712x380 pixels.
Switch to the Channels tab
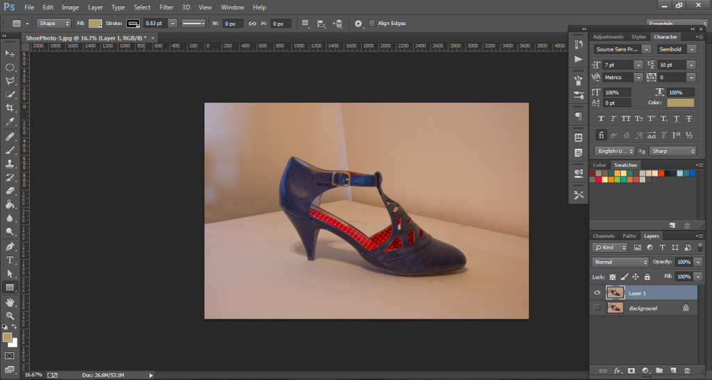point(604,236)
